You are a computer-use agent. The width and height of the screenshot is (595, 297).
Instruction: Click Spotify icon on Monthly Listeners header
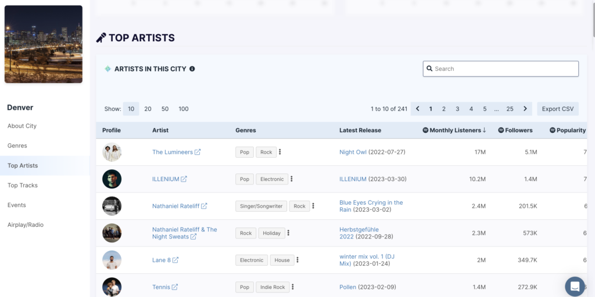click(x=425, y=130)
